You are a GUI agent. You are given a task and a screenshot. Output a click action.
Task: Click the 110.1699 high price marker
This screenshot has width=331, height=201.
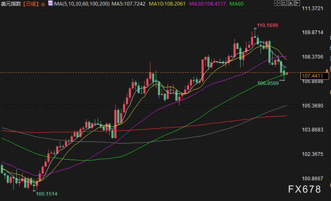267,25
